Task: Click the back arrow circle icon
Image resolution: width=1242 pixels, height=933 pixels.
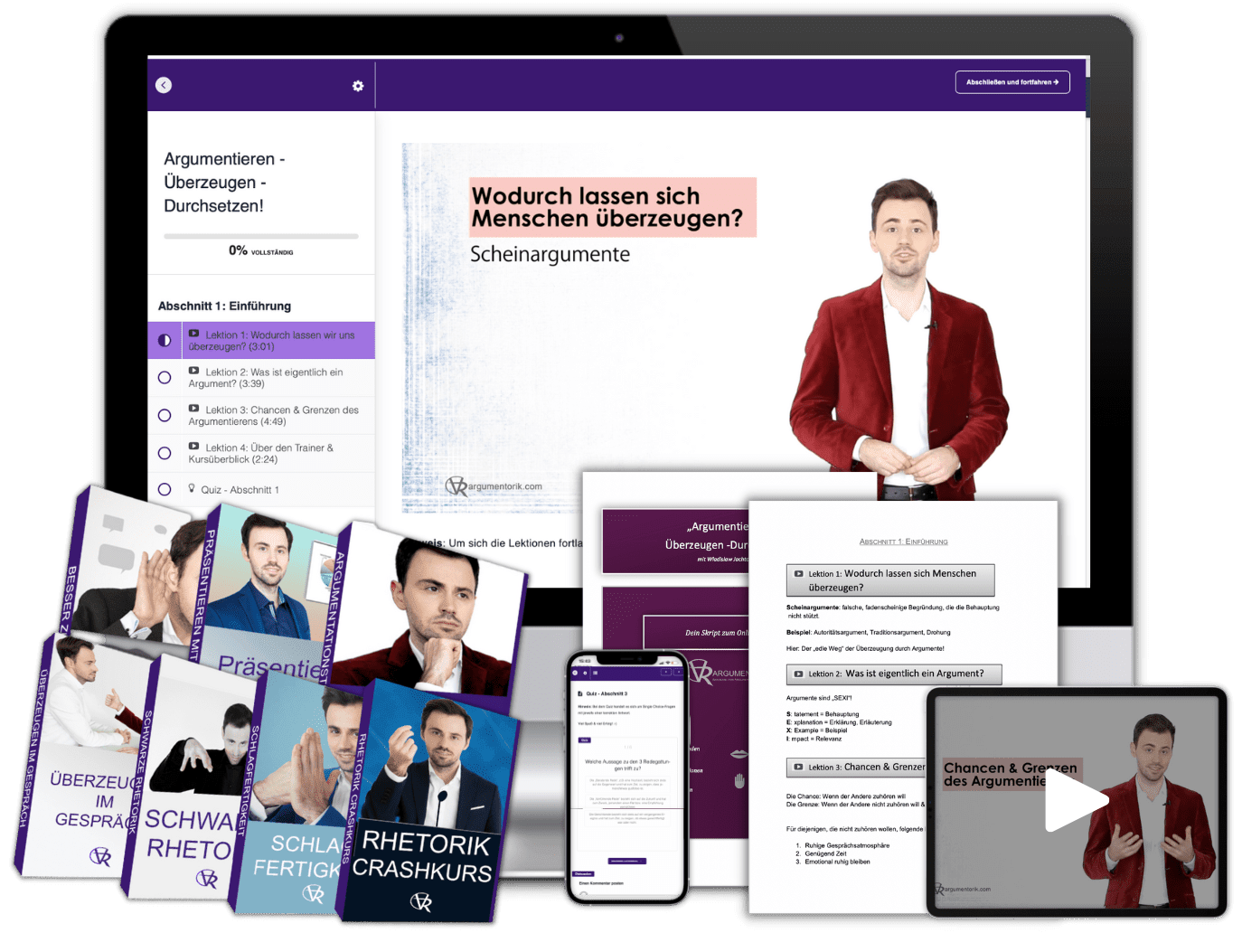Action: tap(164, 85)
